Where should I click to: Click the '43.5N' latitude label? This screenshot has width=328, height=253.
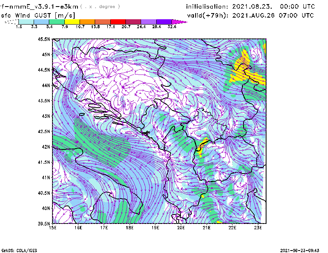[x=44, y=101]
